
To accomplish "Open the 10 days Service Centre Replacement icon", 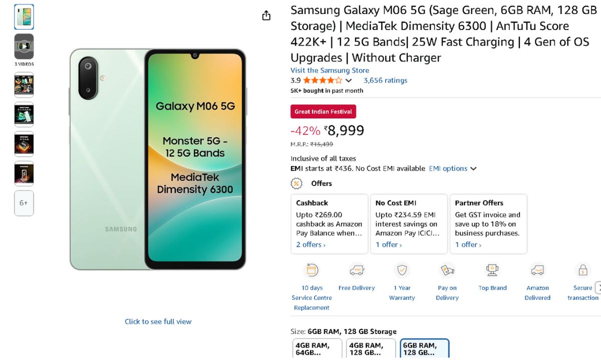I will (312, 270).
